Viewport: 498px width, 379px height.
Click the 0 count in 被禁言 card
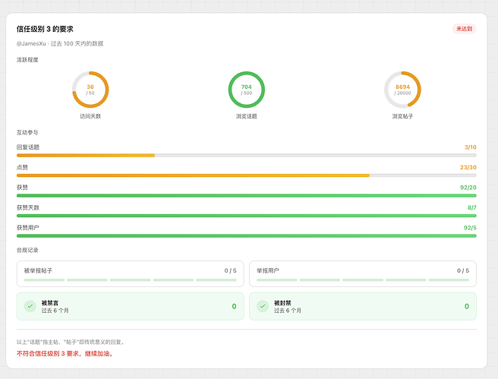click(234, 306)
